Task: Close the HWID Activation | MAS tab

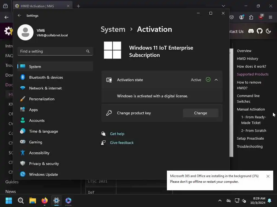Action: (68, 6)
